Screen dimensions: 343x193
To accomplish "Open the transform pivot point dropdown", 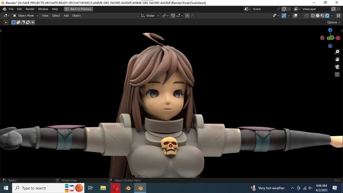I will pyautogui.click(x=164, y=16).
